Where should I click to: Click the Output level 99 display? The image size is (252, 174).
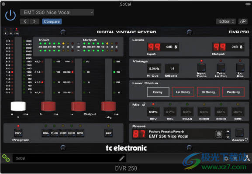point(219,47)
